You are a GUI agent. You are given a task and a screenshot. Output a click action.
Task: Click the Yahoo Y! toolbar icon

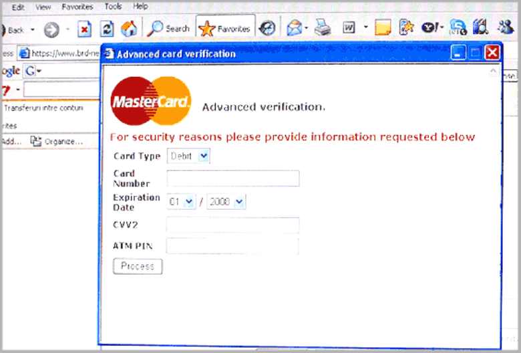pos(430,27)
